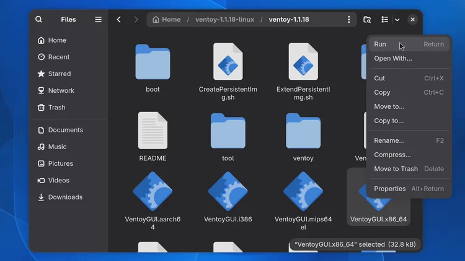The width and height of the screenshot is (465, 261).
Task: Open Home in the sidebar
Action: click(x=68, y=40)
